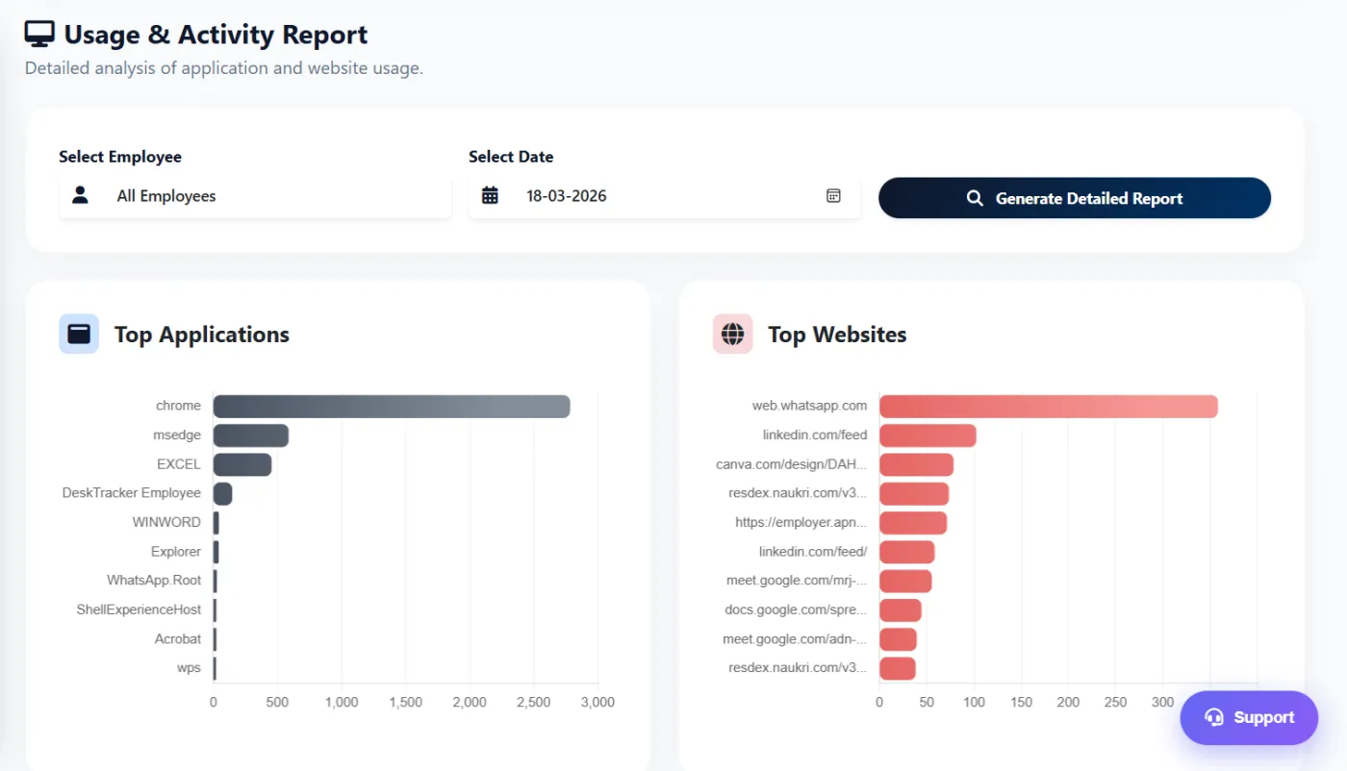This screenshot has width=1347, height=771.
Task: Click the headset icon in Support button
Action: coord(1213,717)
